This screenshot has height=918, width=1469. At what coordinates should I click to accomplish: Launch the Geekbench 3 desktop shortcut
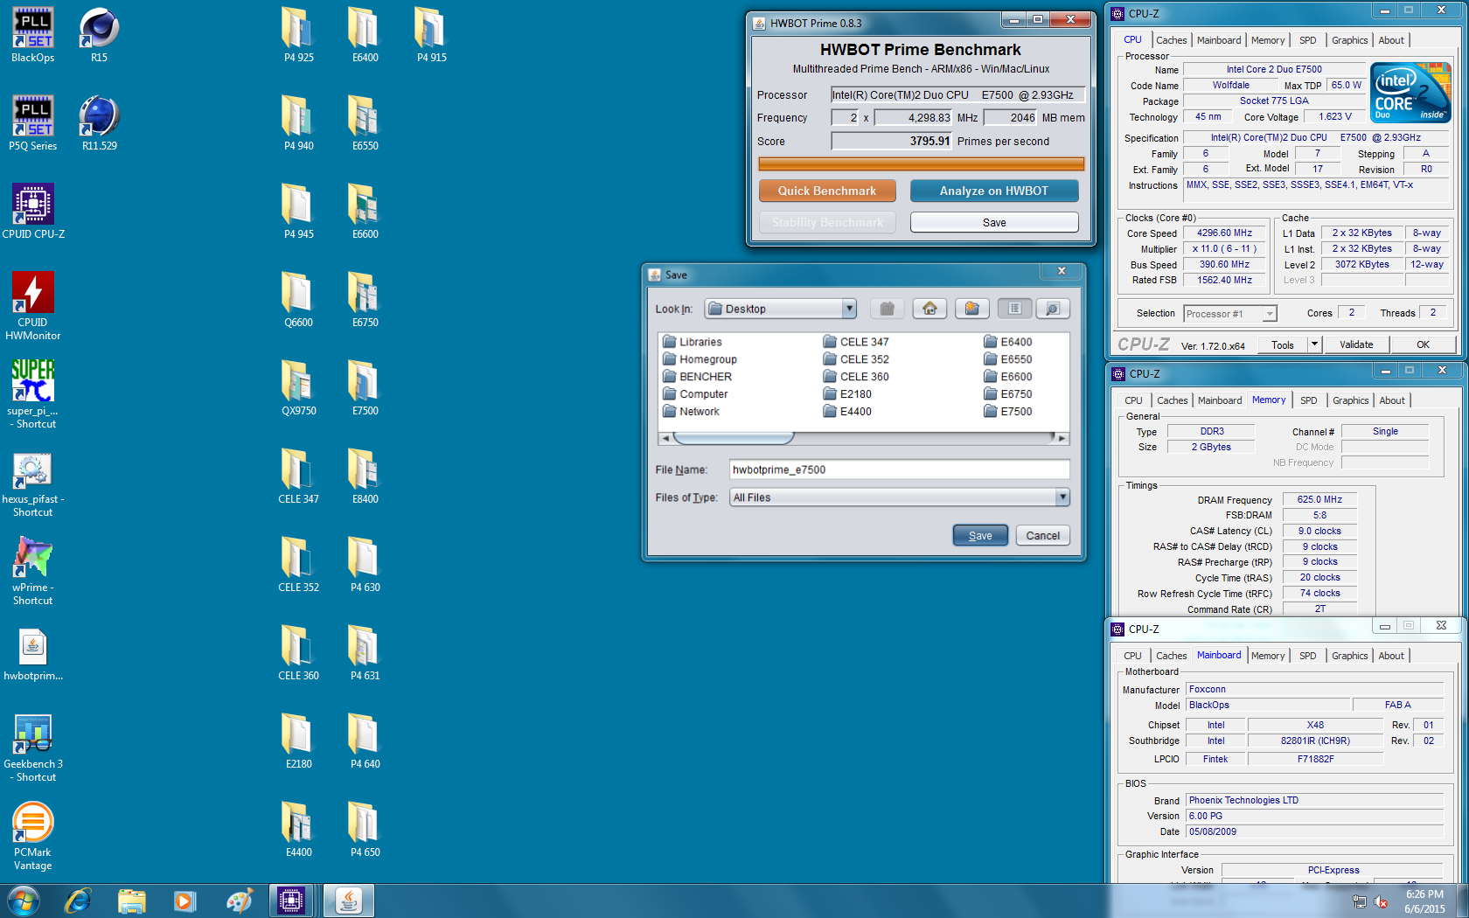pyautogui.click(x=33, y=747)
